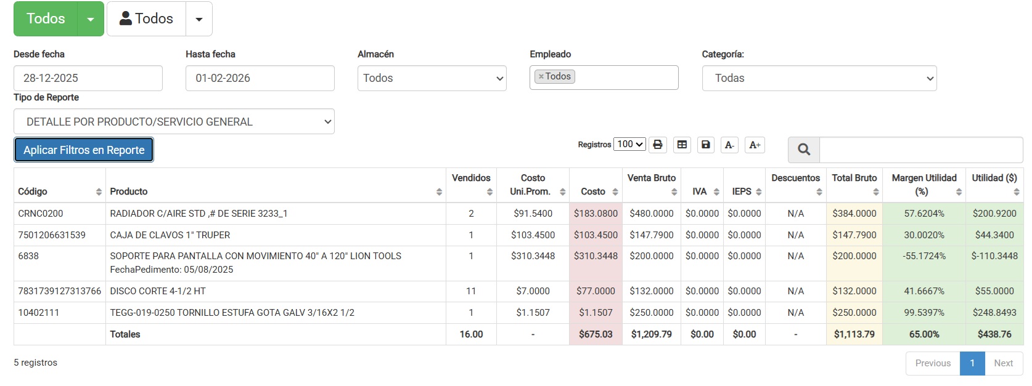This screenshot has height=386, width=1032.
Task: Click 'TEGG-019-0250 TORNILLO ESTUFA' product name
Action: tap(232, 313)
